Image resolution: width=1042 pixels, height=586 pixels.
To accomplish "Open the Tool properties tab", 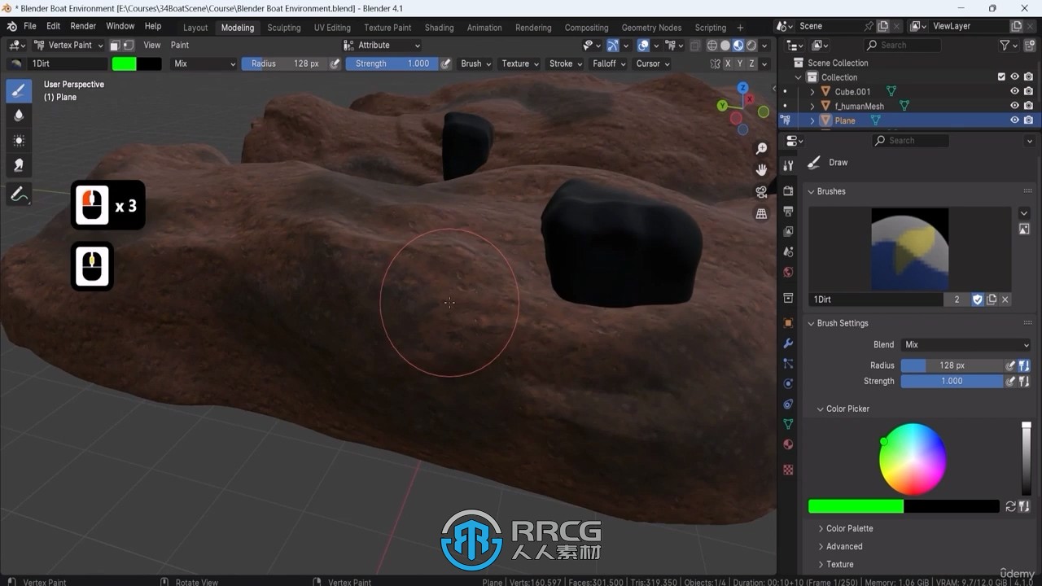I will tap(788, 165).
